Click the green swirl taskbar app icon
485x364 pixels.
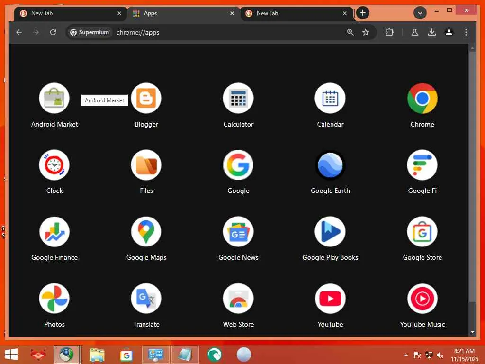pos(215,355)
